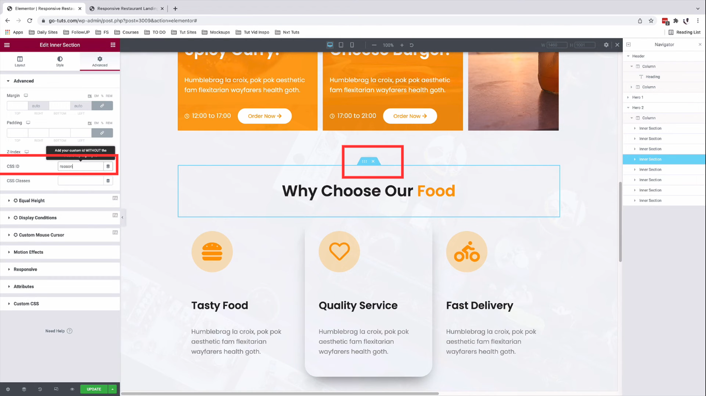Click the CSS Classes input field

(81, 181)
